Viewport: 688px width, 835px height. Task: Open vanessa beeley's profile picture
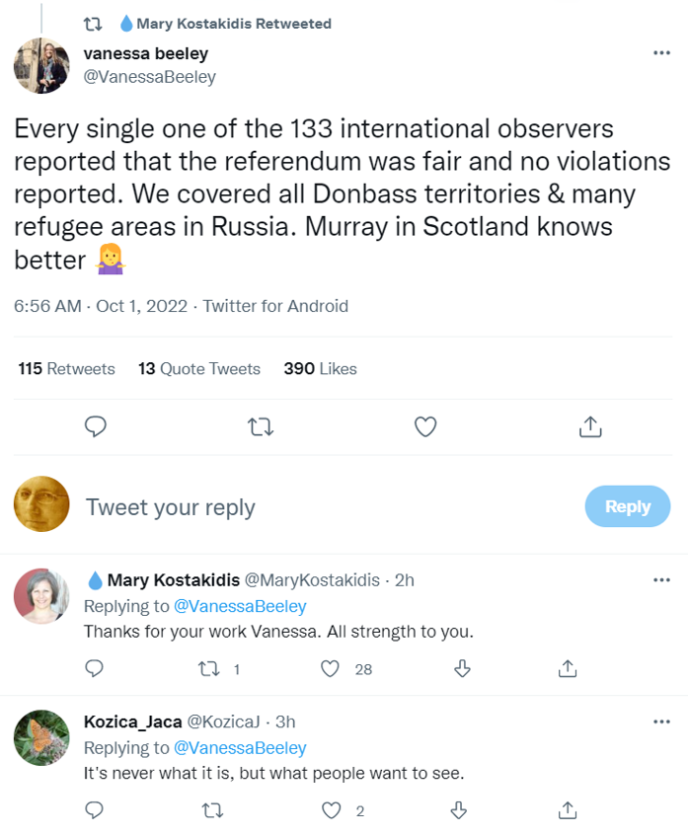41,65
